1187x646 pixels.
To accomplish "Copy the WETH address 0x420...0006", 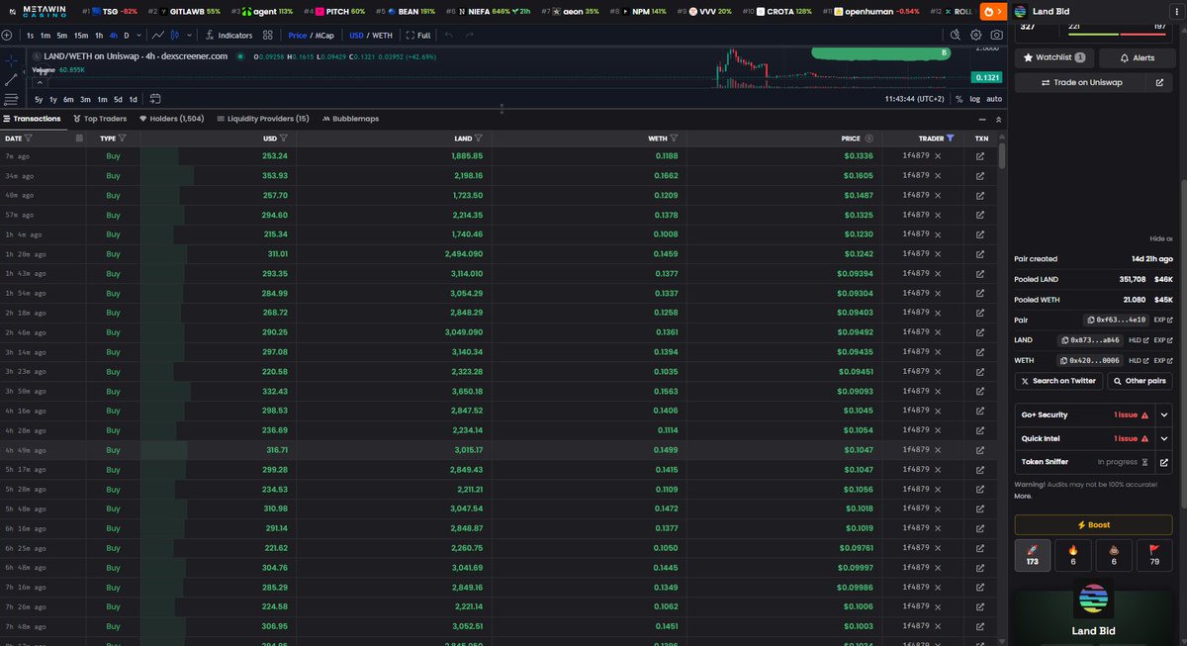I will [x=1089, y=360].
